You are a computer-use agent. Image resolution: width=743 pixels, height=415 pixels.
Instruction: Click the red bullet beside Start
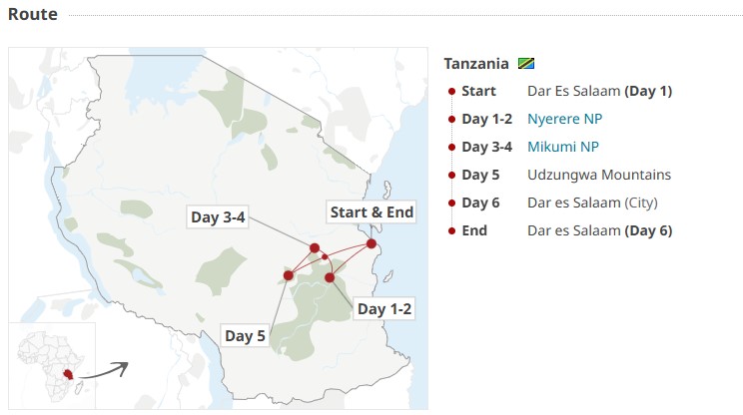click(x=452, y=92)
